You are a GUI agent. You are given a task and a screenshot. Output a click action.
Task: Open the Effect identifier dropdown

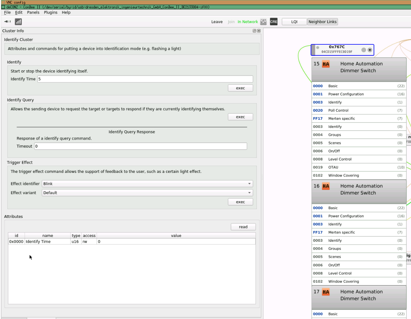click(x=147, y=184)
